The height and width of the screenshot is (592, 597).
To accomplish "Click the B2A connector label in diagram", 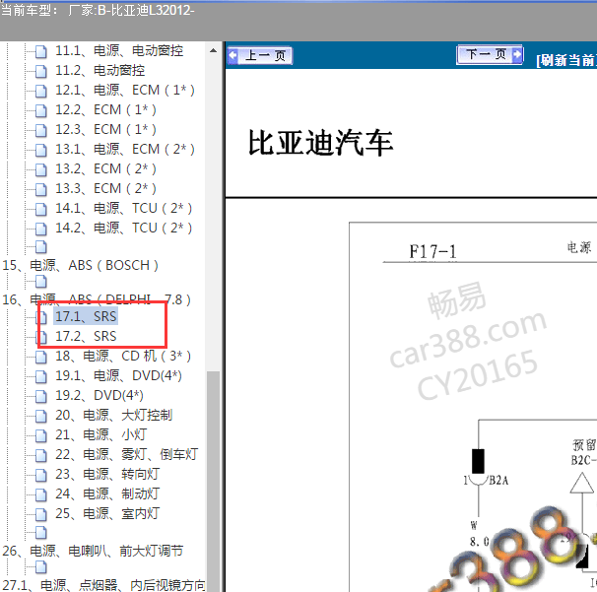I will point(498,481).
